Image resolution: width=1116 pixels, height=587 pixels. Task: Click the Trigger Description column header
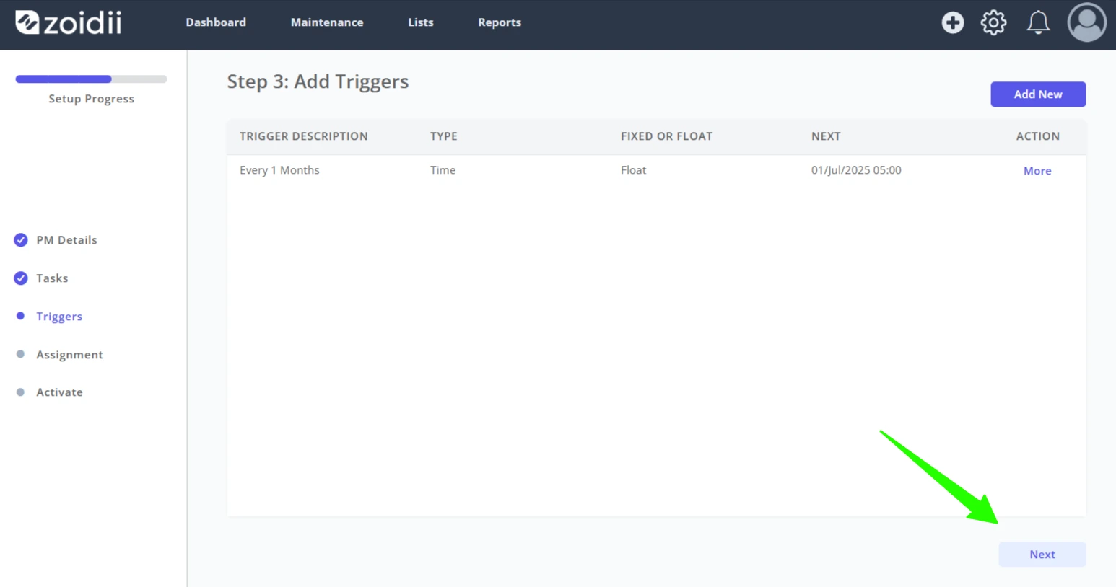pyautogui.click(x=304, y=136)
